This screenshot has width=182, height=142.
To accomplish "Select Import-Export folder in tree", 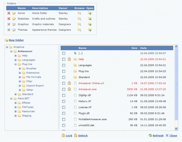I will (x=35, y=86).
